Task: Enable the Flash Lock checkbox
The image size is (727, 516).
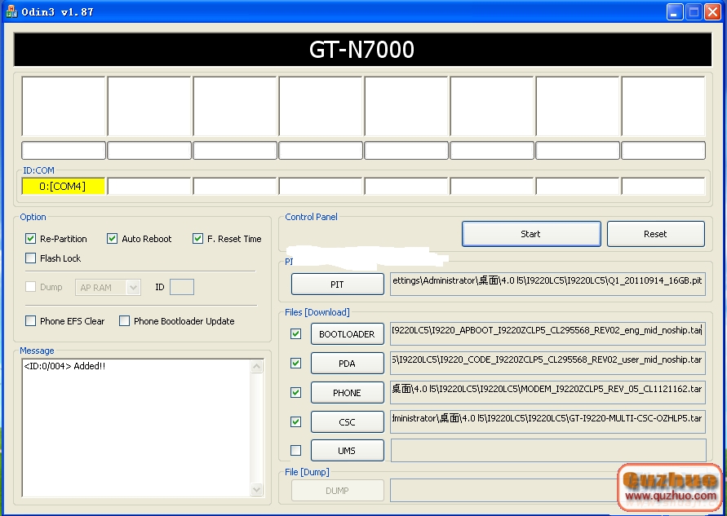Action: pos(31,258)
